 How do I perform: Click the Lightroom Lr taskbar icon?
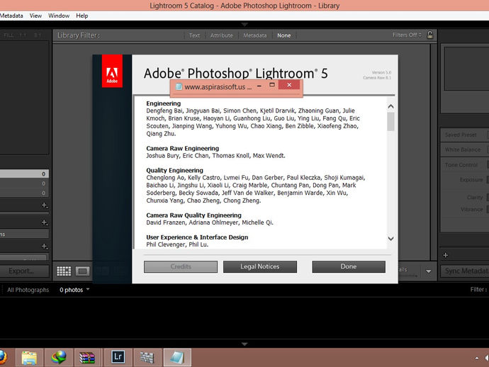pyautogui.click(x=118, y=356)
